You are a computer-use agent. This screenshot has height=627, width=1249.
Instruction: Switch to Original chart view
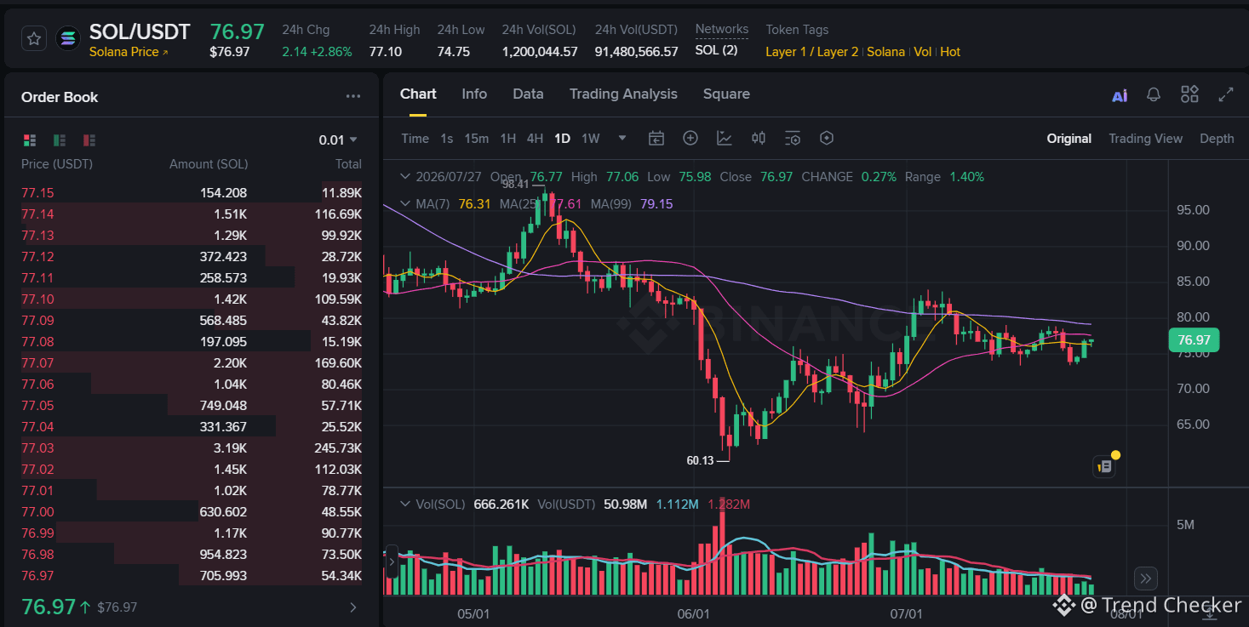1069,139
